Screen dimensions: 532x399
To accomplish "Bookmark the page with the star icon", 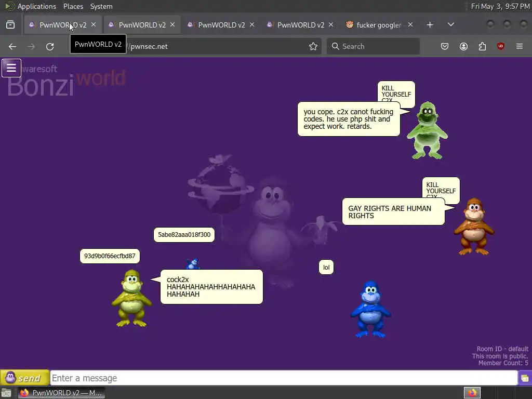I will pos(313,46).
